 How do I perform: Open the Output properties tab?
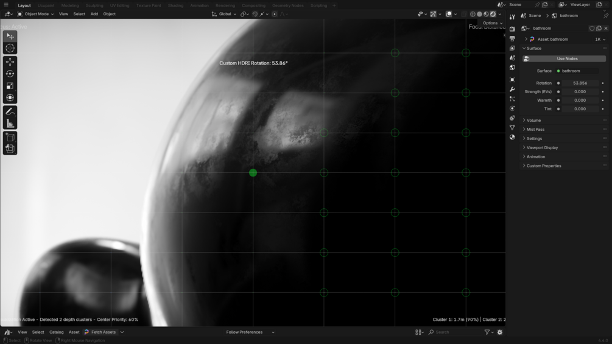513,38
